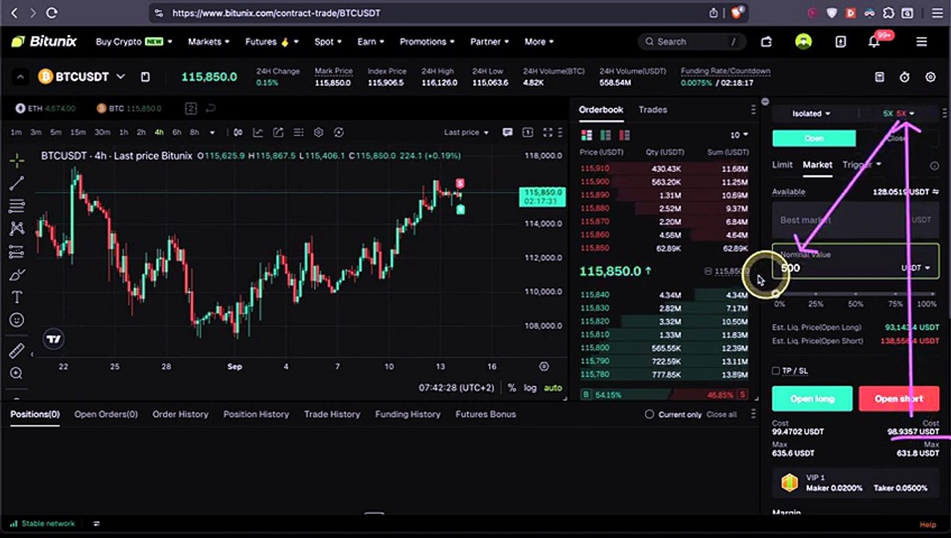Click the Open long button
This screenshot has width=951, height=538.
812,398
